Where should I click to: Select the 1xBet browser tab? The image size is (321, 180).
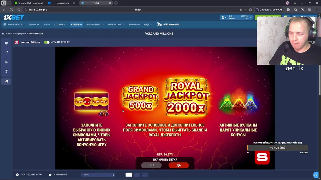pyautogui.click(x=96, y=3)
